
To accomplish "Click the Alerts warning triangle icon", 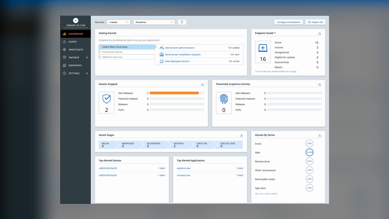I will [65, 42].
